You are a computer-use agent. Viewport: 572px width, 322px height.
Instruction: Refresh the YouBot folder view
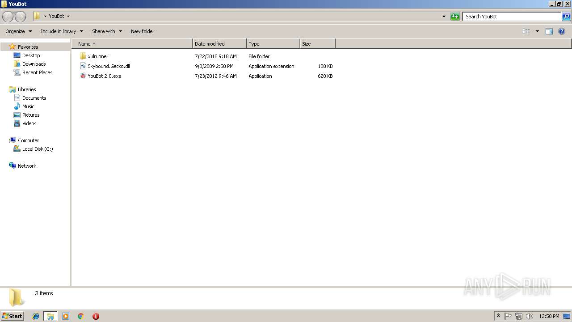[455, 17]
